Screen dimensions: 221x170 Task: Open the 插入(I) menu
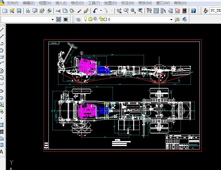(x=61, y=3)
